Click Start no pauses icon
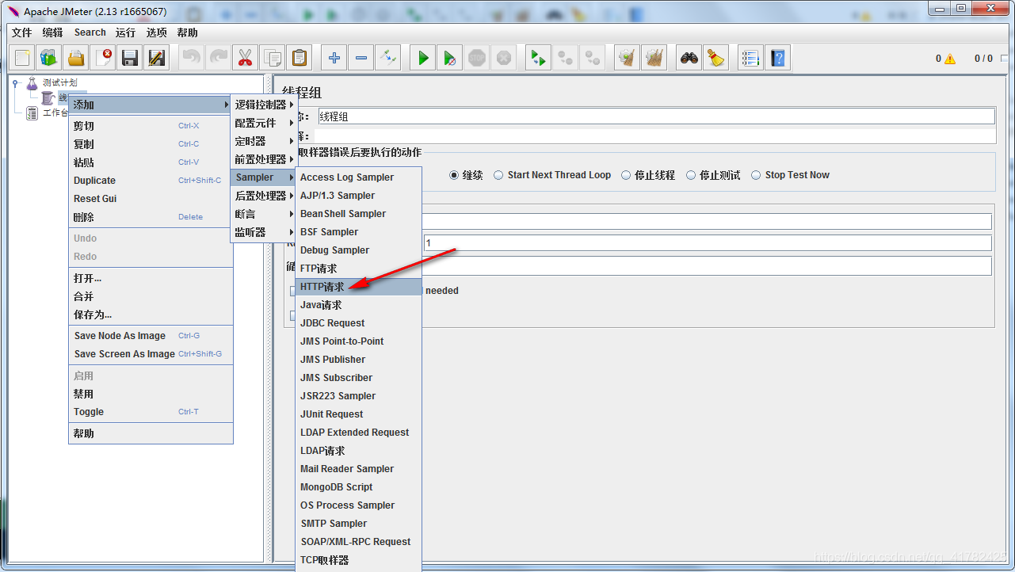1015x572 pixels. point(450,58)
